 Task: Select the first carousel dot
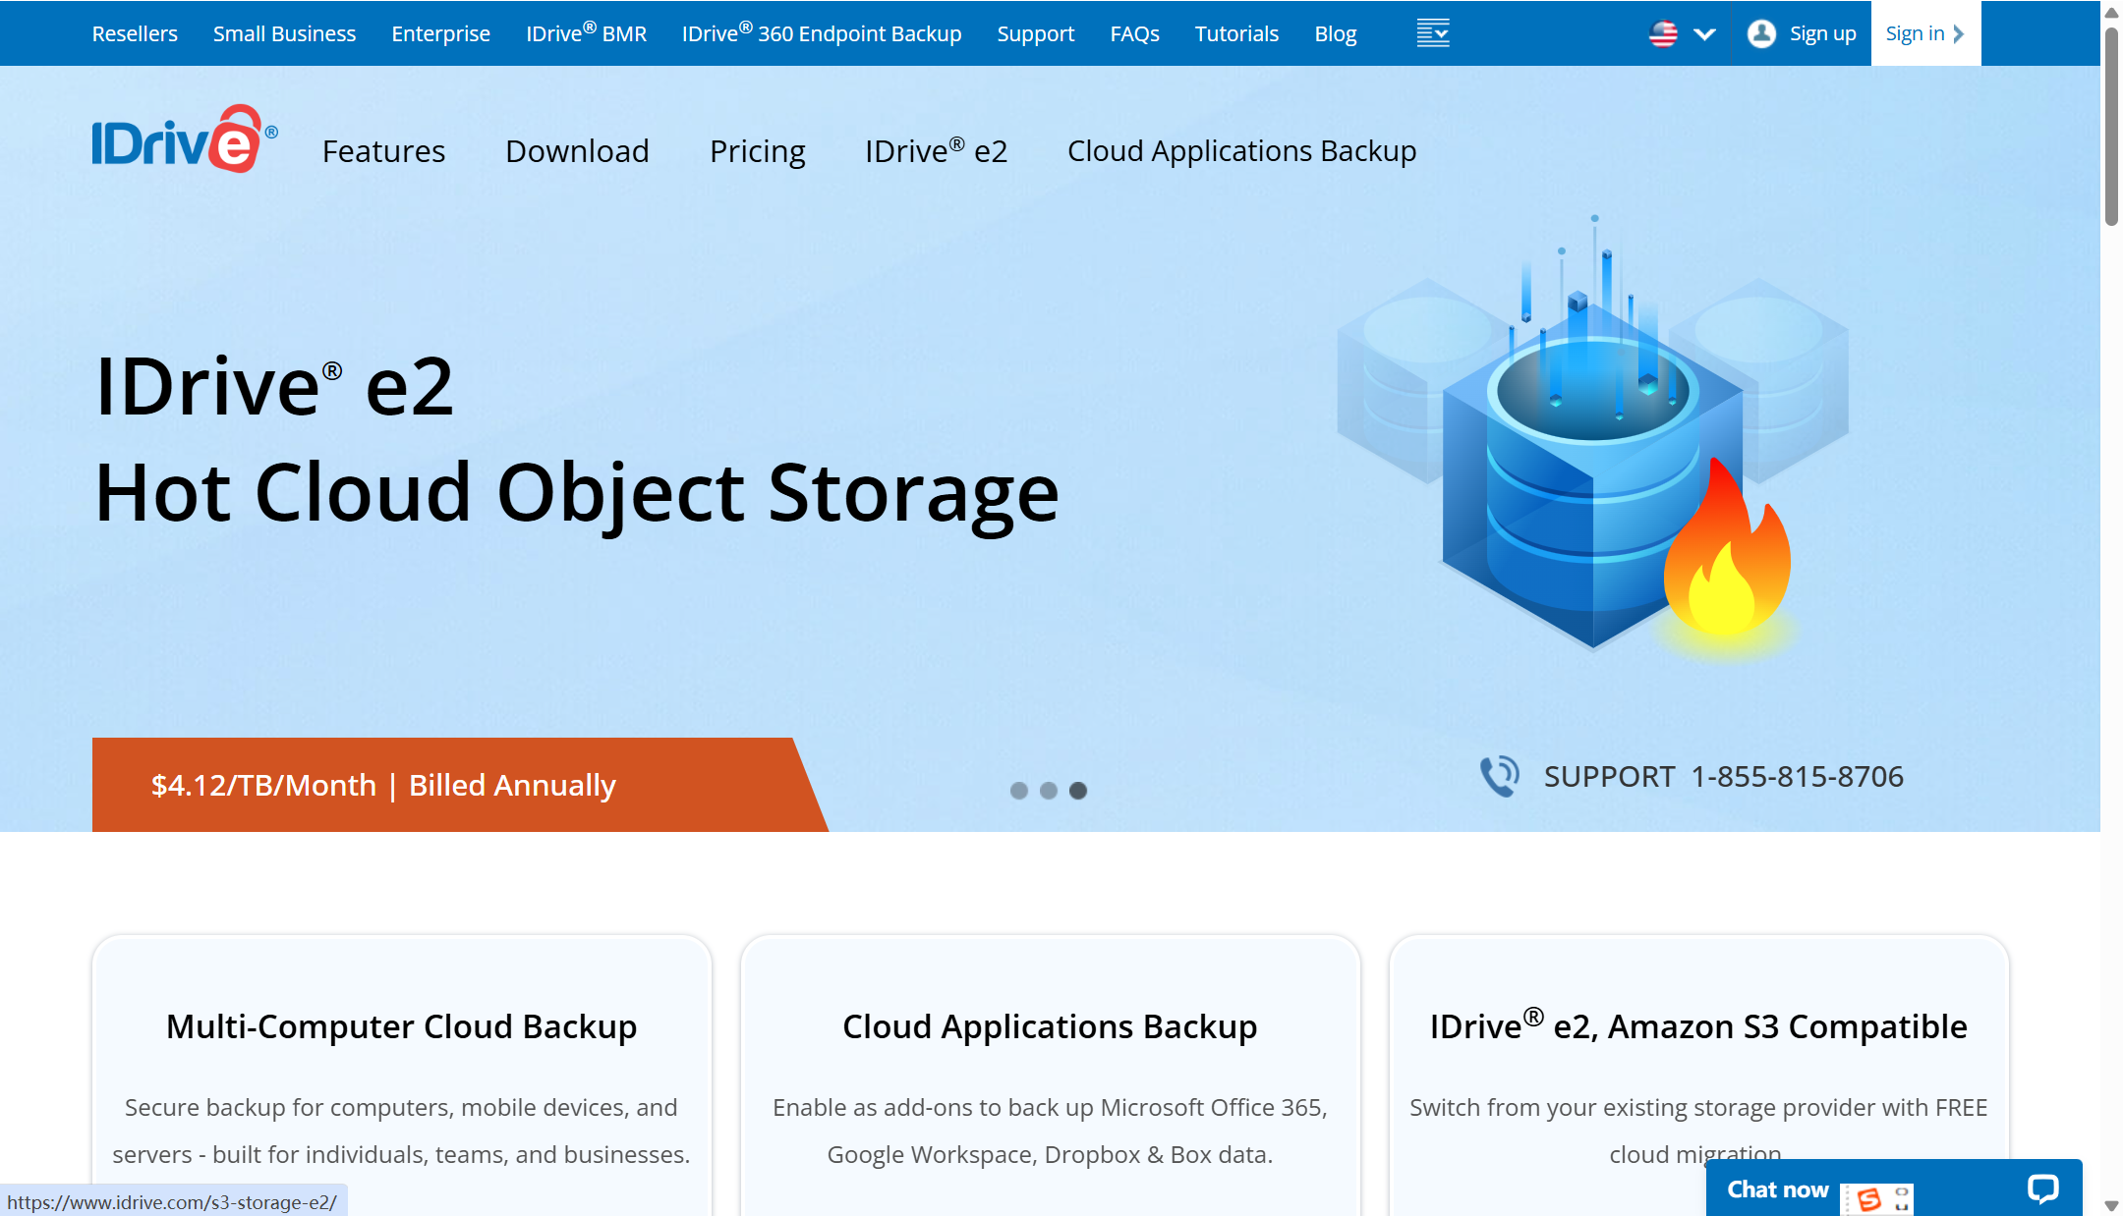1019,791
